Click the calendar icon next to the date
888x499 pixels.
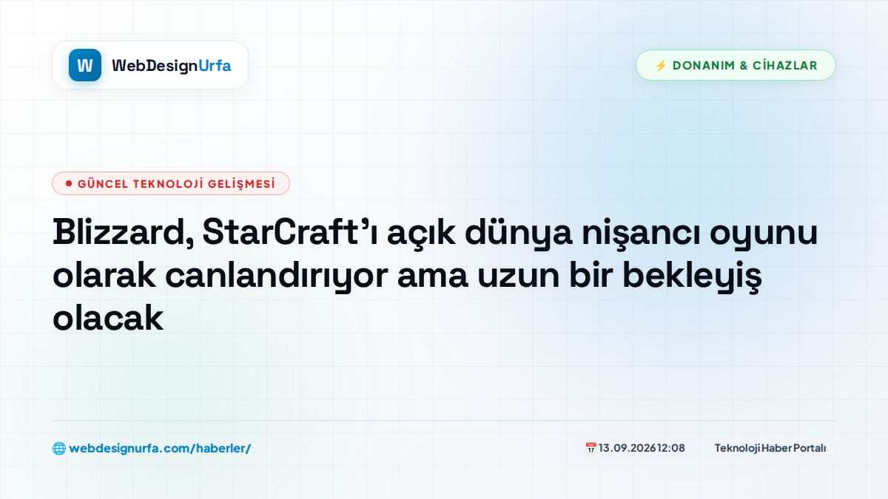pyautogui.click(x=591, y=448)
